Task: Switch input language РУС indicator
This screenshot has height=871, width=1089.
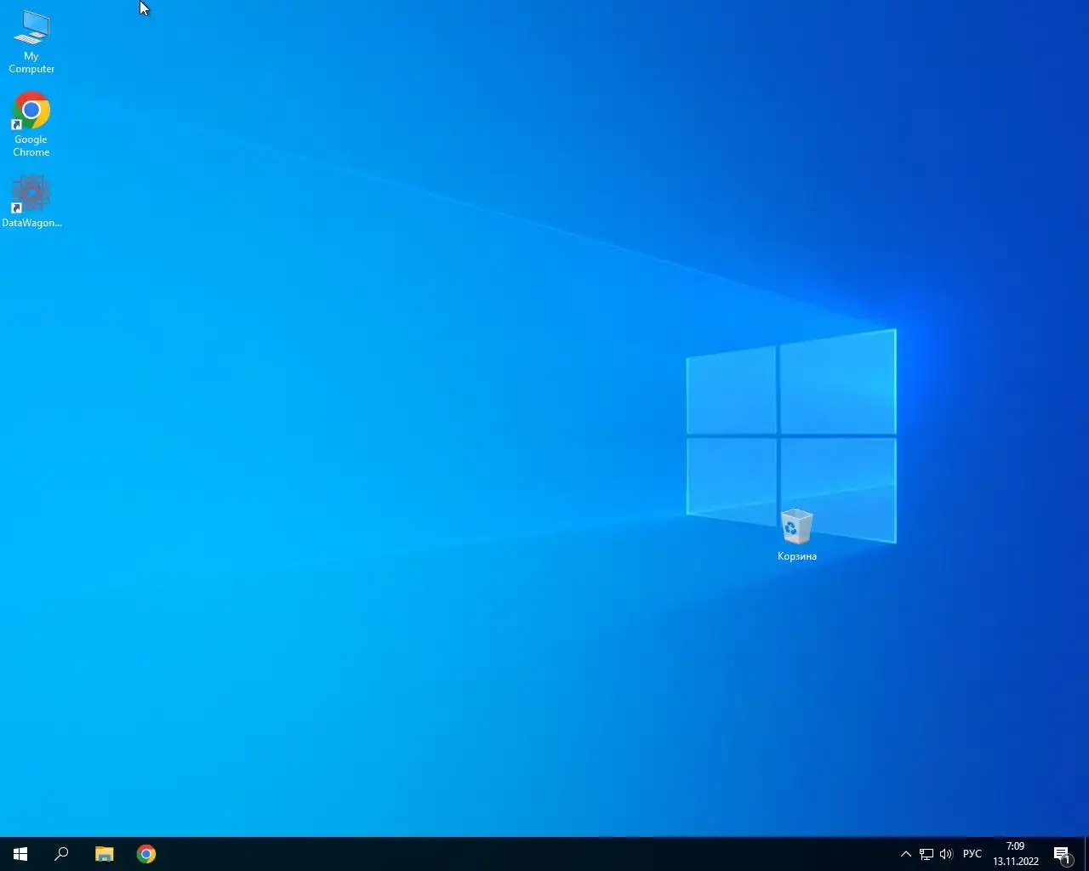Action: point(972,854)
